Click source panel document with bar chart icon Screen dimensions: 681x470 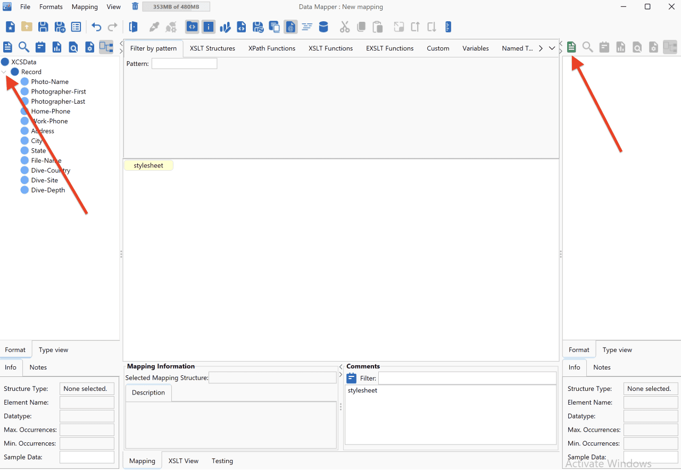coord(57,47)
